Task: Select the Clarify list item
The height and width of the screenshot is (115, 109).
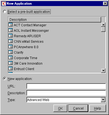Action: (19, 53)
